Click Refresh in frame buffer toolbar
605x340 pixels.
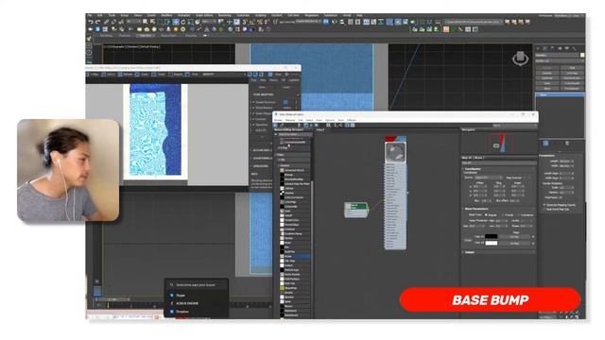[126, 75]
